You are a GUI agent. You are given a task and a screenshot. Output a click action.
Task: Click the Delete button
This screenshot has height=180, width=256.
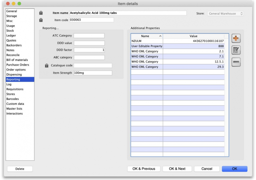click(20, 169)
